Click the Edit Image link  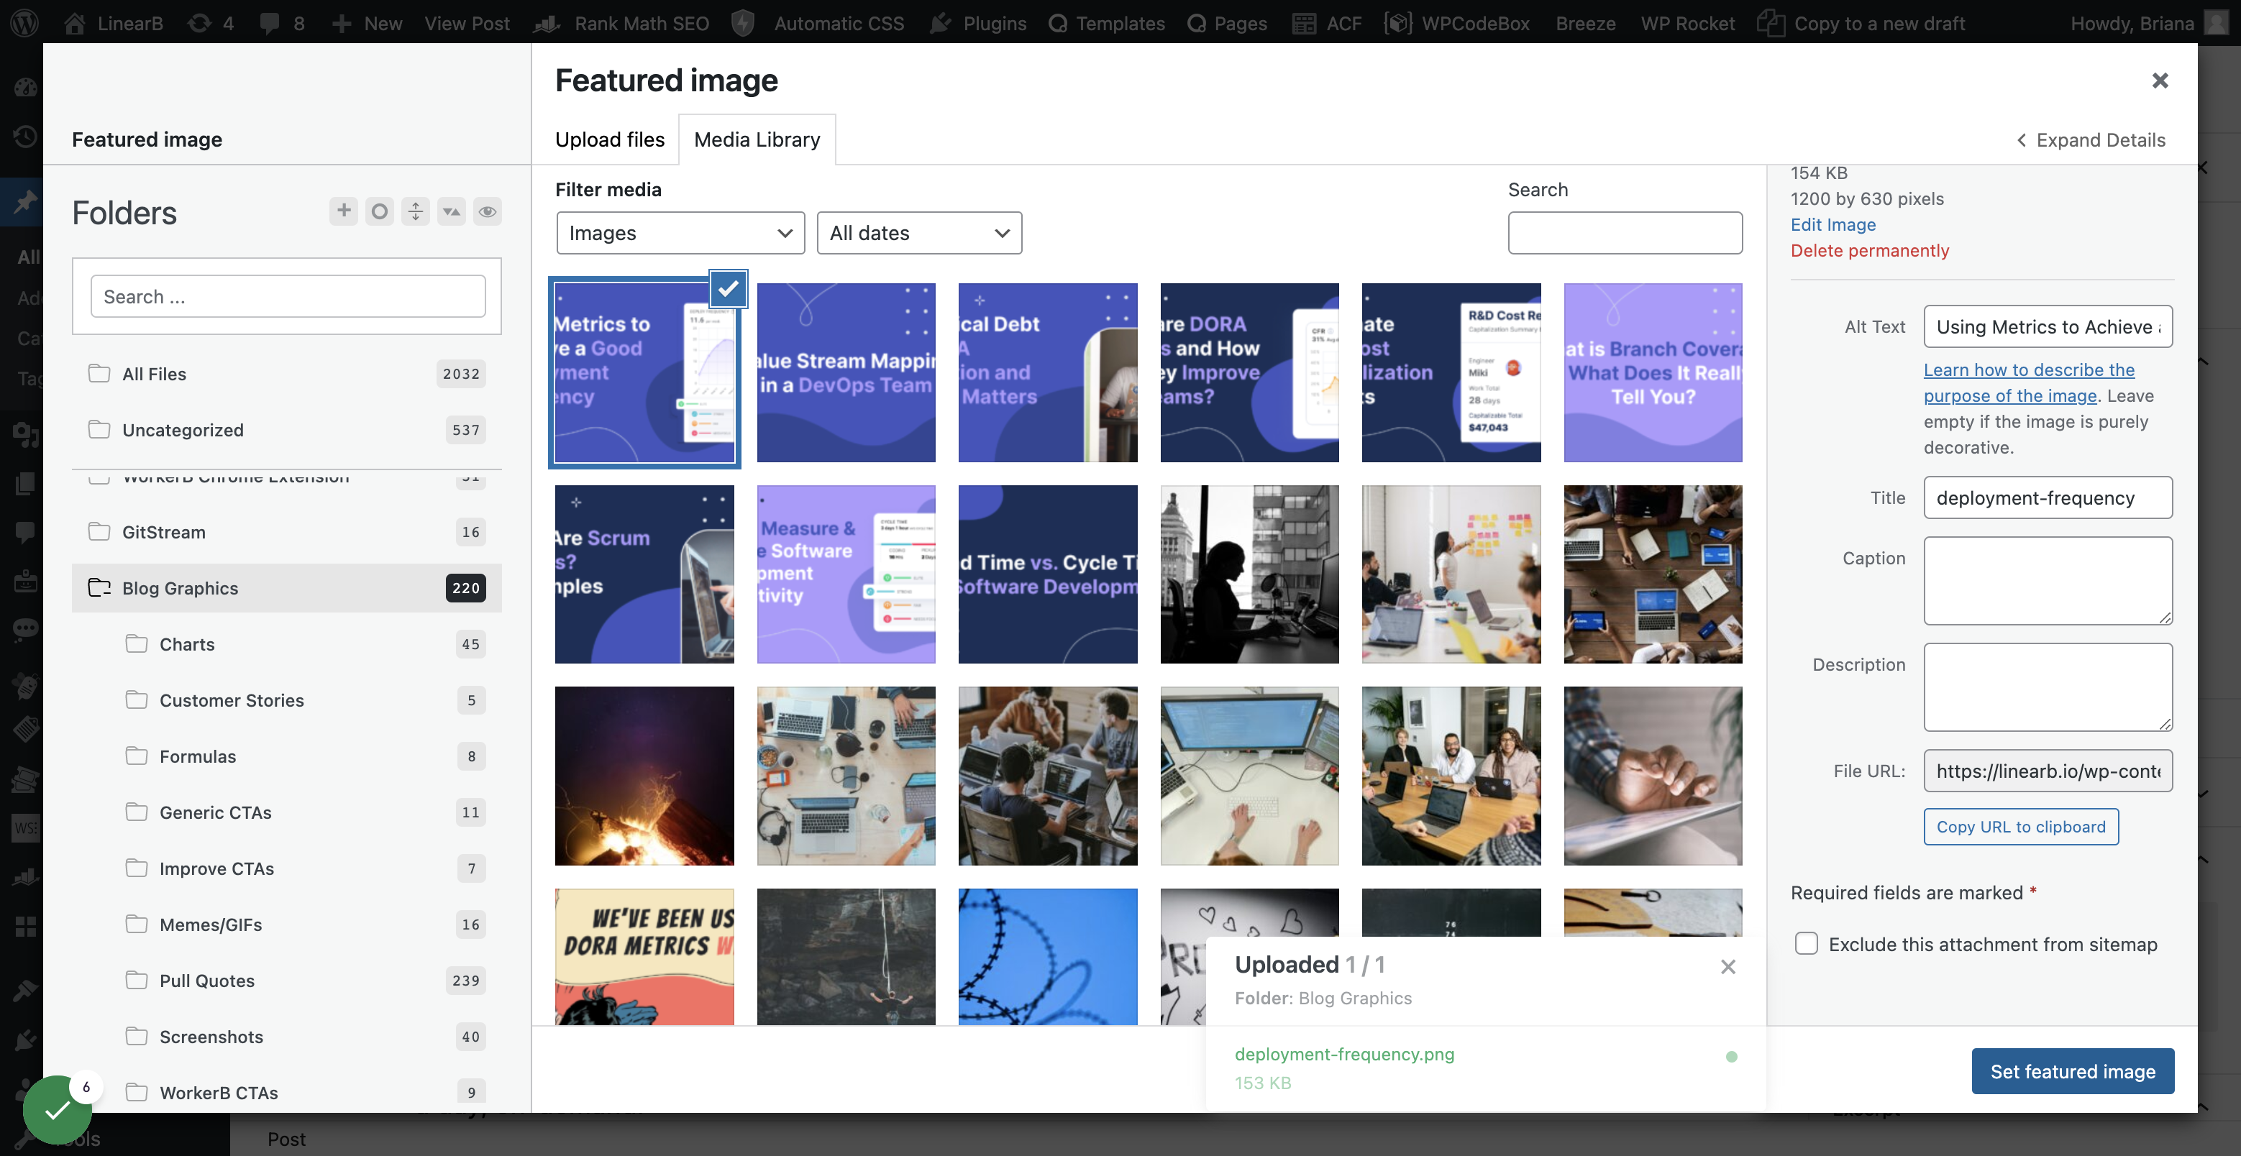point(1832,224)
